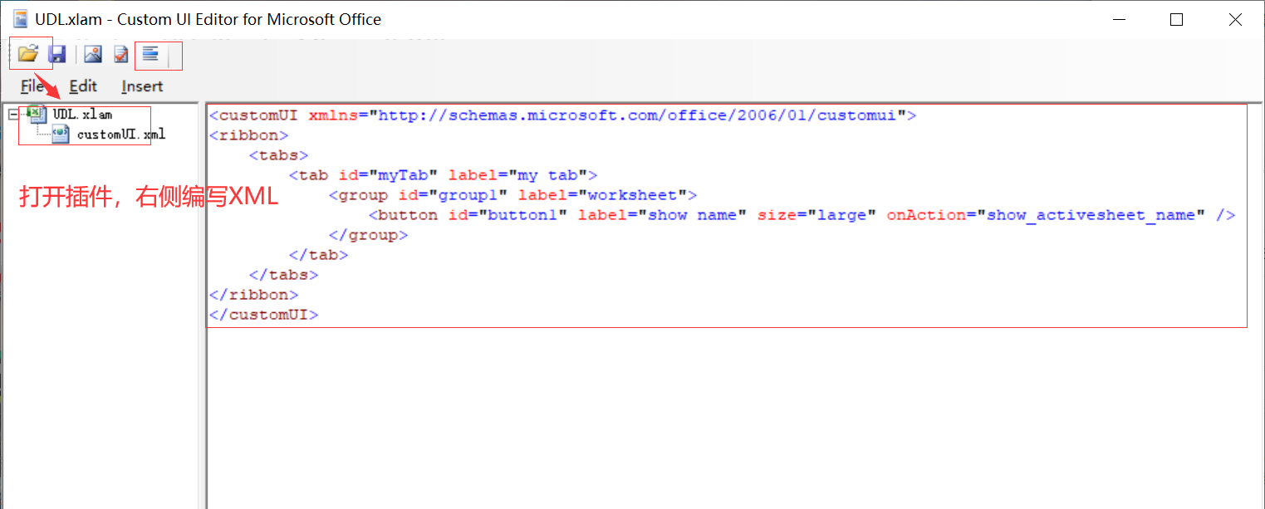Click the Insert Icons toolbar button
This screenshot has height=509, width=1265.
pos(93,55)
